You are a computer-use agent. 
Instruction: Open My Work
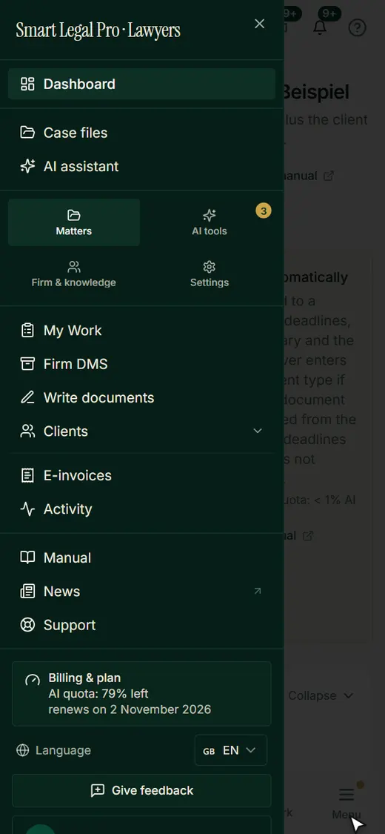click(141, 331)
